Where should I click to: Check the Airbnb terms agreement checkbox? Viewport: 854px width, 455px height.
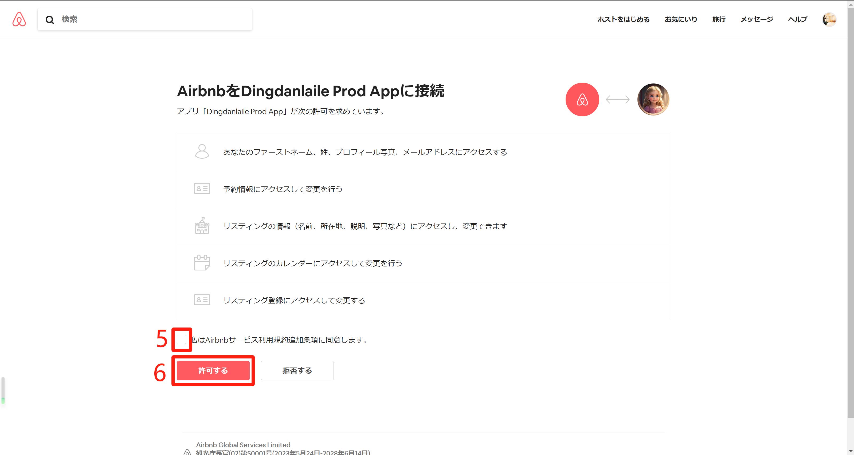pyautogui.click(x=181, y=340)
